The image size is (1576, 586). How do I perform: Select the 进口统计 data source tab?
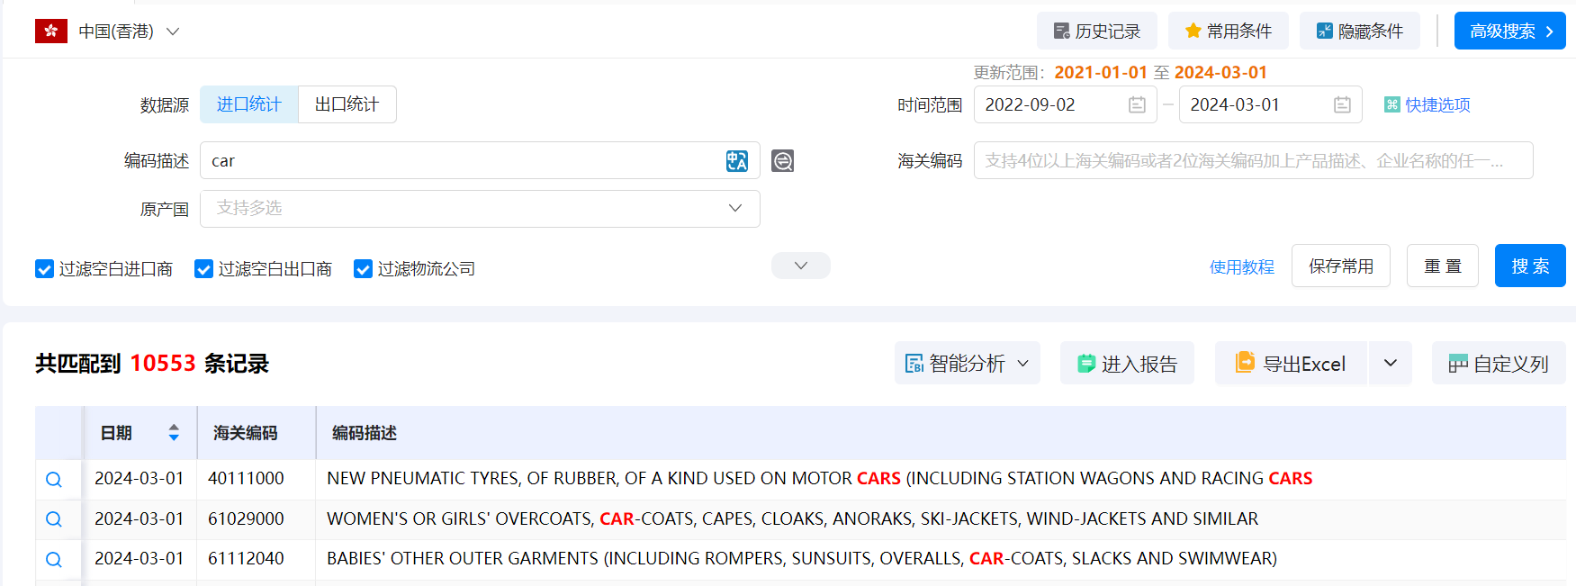pyautogui.click(x=249, y=104)
